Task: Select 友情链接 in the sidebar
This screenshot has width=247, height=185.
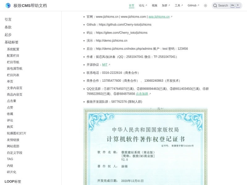Action: (13, 140)
